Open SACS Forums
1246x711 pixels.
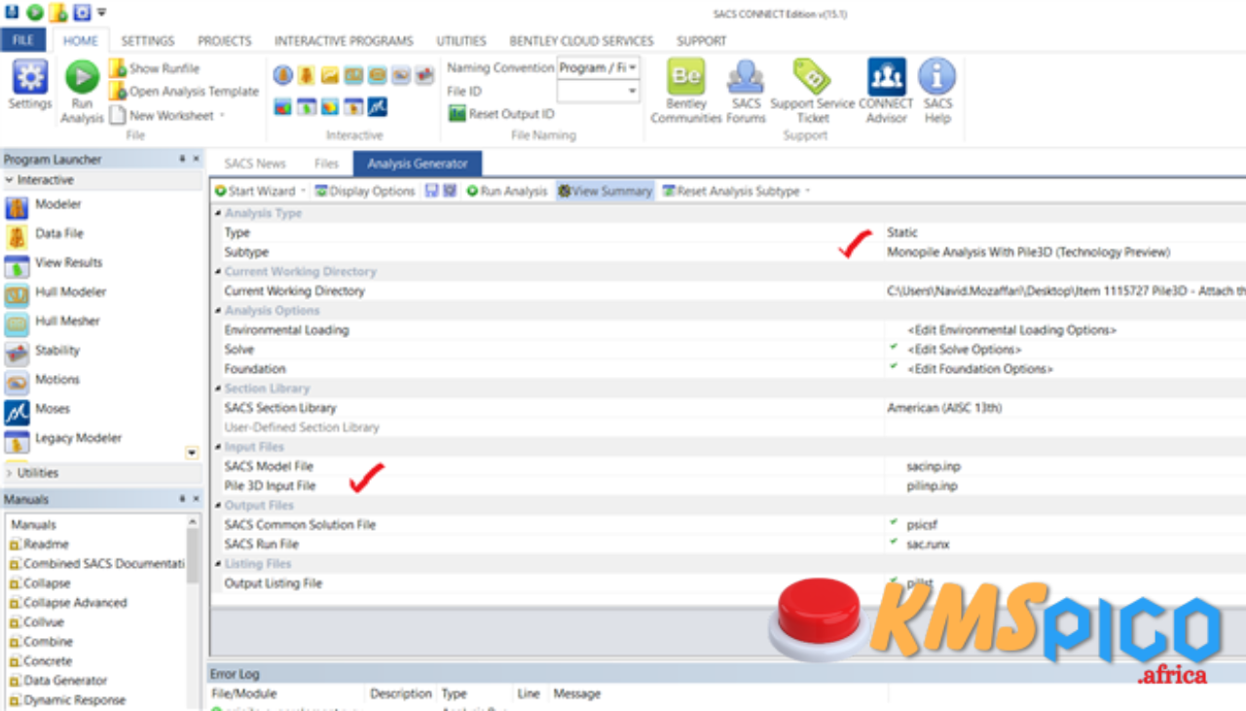[x=746, y=93]
